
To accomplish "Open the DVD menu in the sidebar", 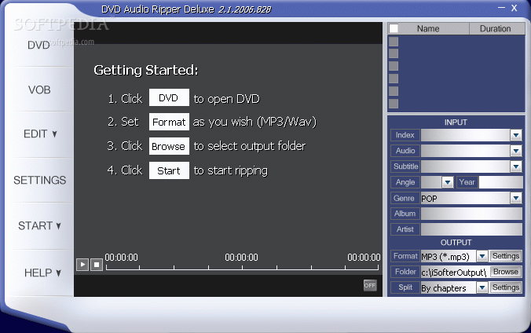I will (x=38, y=45).
